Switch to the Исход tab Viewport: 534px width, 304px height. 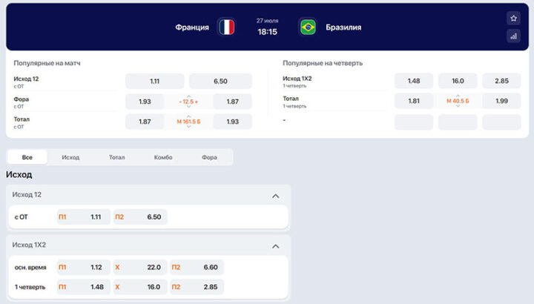coord(70,157)
